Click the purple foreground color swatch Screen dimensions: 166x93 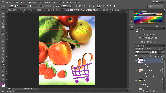(2, 84)
